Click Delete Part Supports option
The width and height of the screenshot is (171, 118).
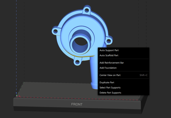click(x=123, y=93)
